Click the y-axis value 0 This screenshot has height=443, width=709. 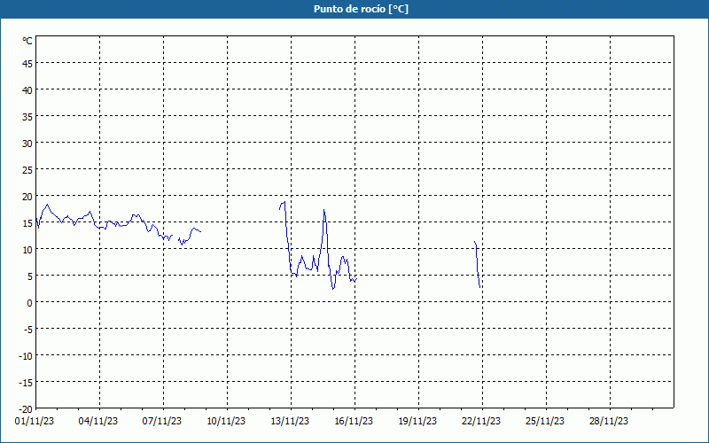click(30, 303)
